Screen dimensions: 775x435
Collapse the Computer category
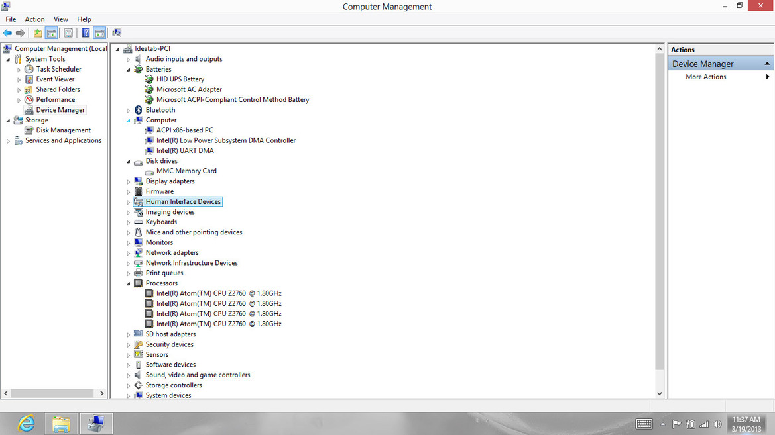click(x=129, y=121)
